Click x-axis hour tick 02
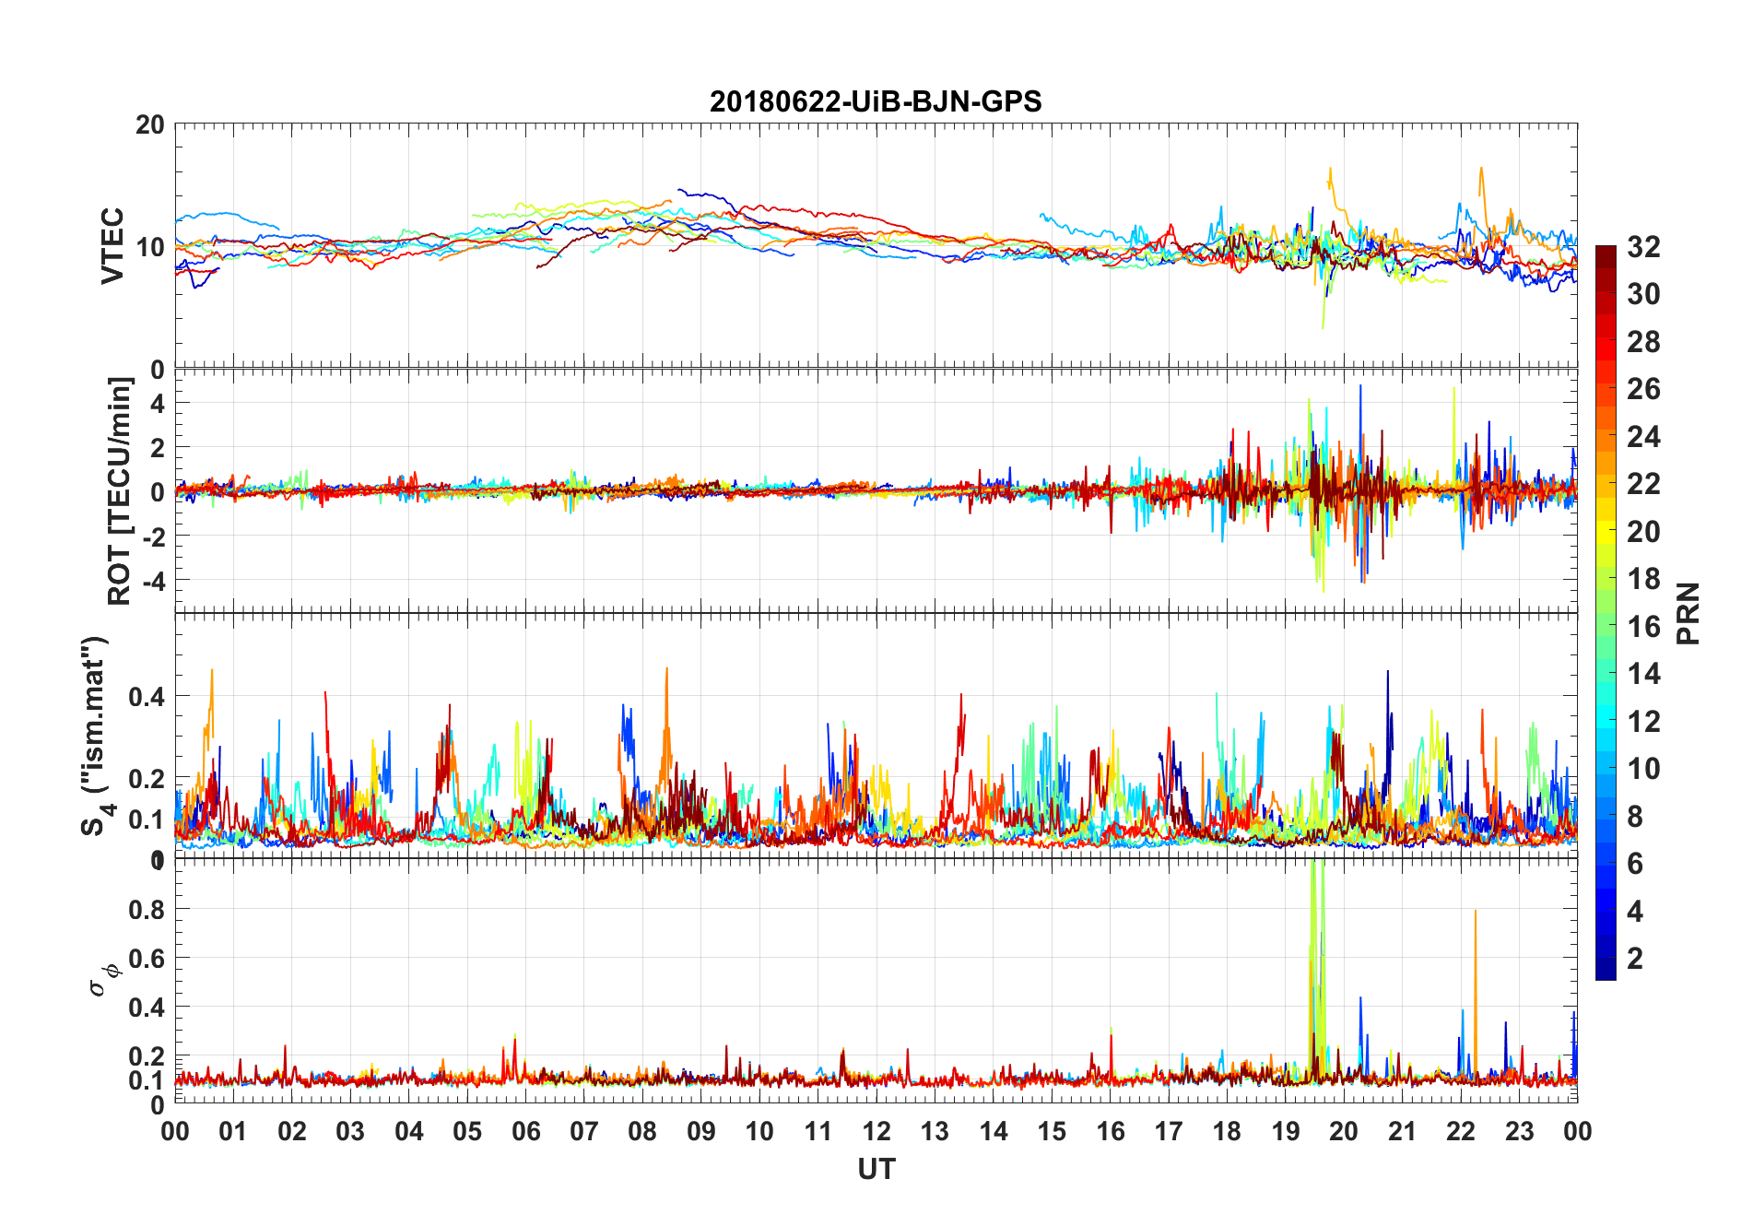The height and width of the screenshot is (1226, 1753). pos(292,1131)
